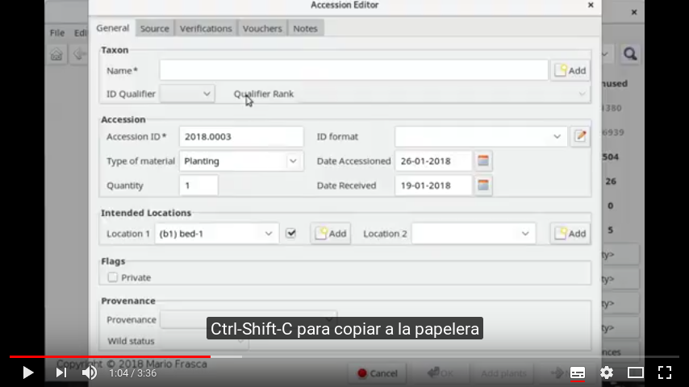
Task: Click the Accession ID field
Action: [x=241, y=136]
